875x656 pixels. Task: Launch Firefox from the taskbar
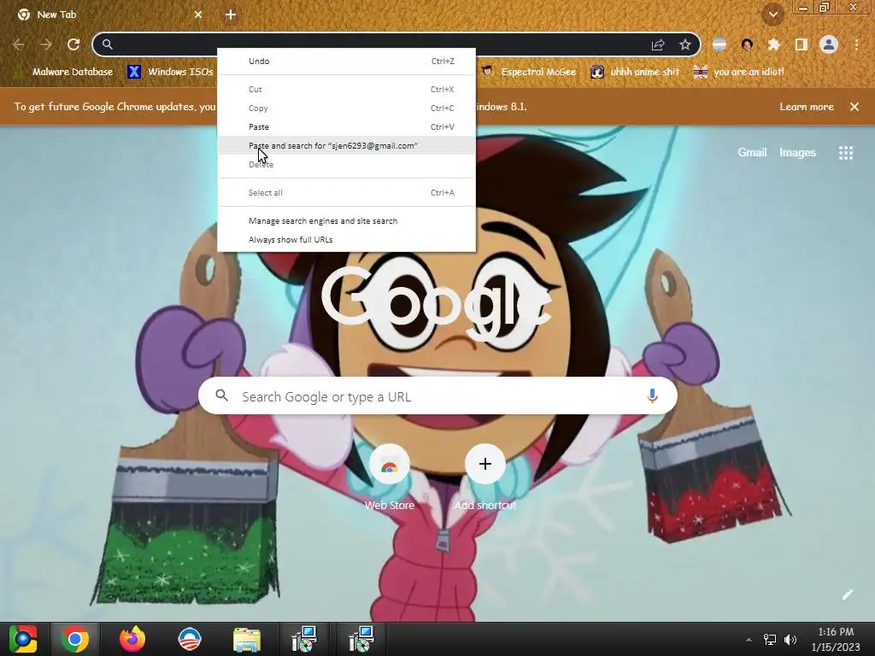coord(132,639)
